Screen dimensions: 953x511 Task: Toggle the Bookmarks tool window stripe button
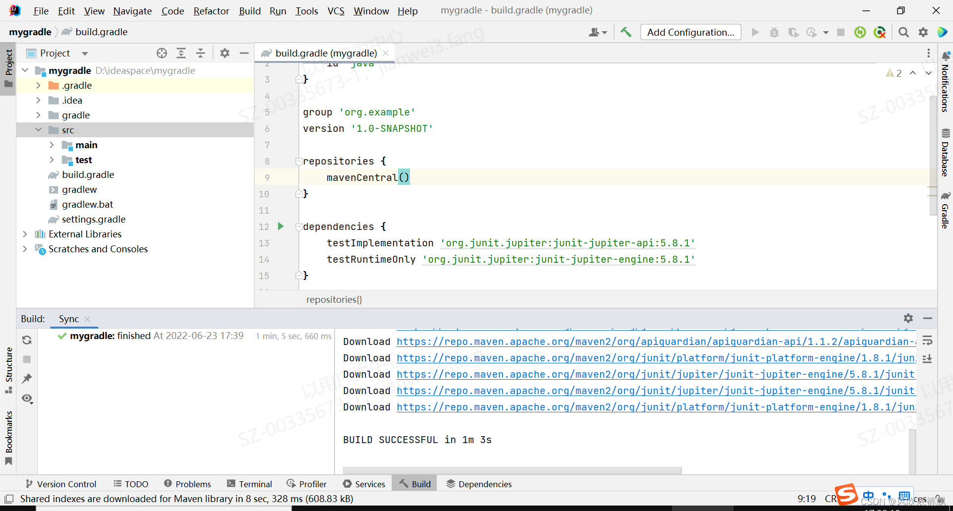(x=8, y=438)
